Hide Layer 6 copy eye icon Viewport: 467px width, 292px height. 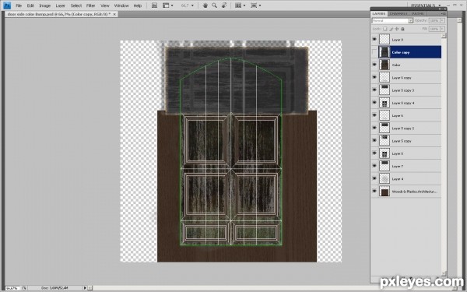(x=374, y=77)
